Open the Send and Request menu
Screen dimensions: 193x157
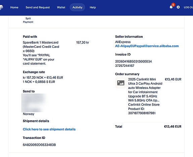point(38,7)
